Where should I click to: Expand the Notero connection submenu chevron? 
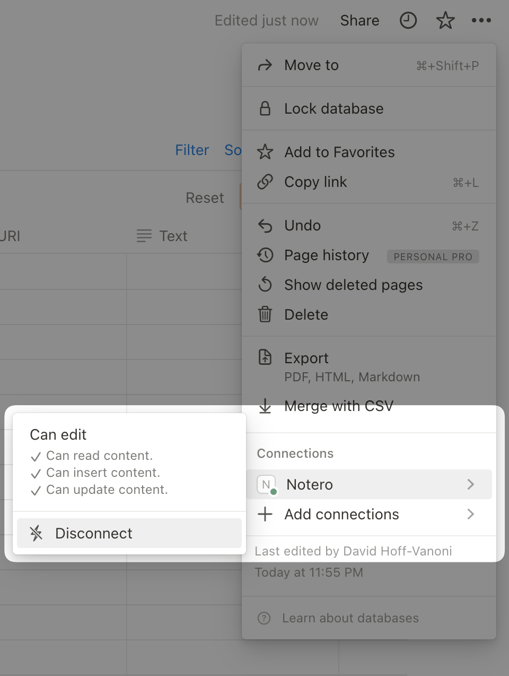pos(470,484)
